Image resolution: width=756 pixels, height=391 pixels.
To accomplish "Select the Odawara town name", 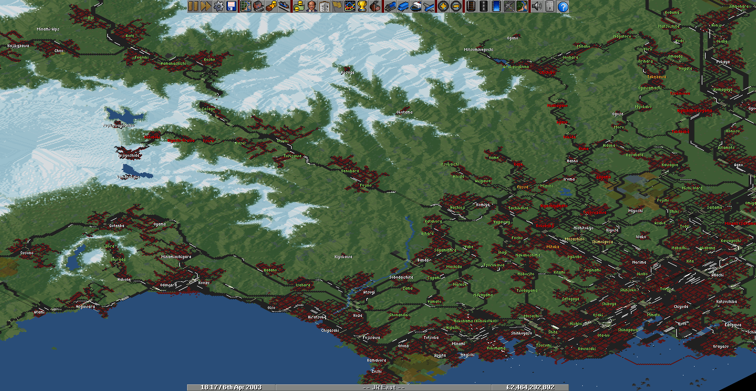I will 168,285.
